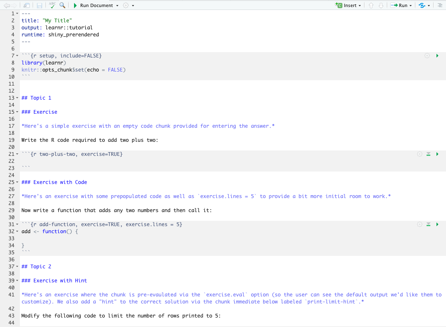Image resolution: width=446 pixels, height=327 pixels.
Task: Click the output learnr::tutorial line
Action: point(57,28)
